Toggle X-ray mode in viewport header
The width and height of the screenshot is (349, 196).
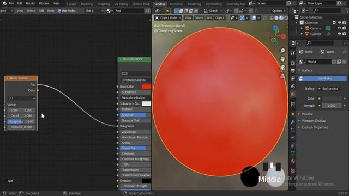[x=265, y=18]
